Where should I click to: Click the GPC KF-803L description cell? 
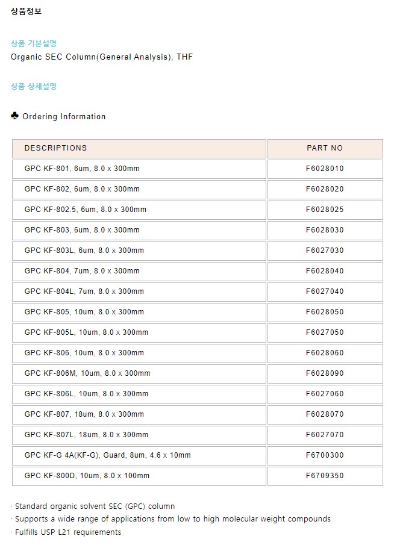click(x=84, y=251)
